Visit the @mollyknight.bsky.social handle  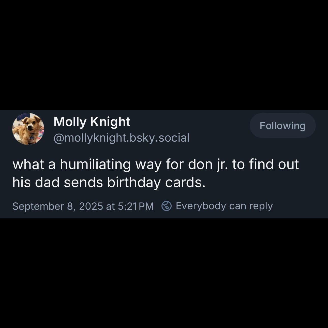(x=121, y=138)
